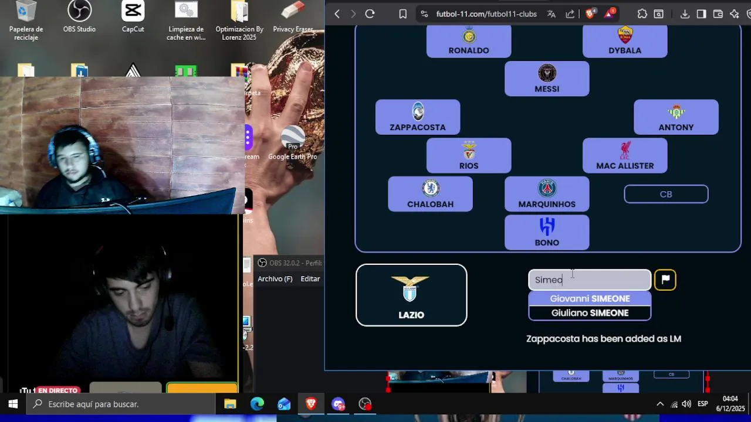The height and width of the screenshot is (422, 751).
Task: Select Privacy Eraser desktop icon
Action: [293, 18]
